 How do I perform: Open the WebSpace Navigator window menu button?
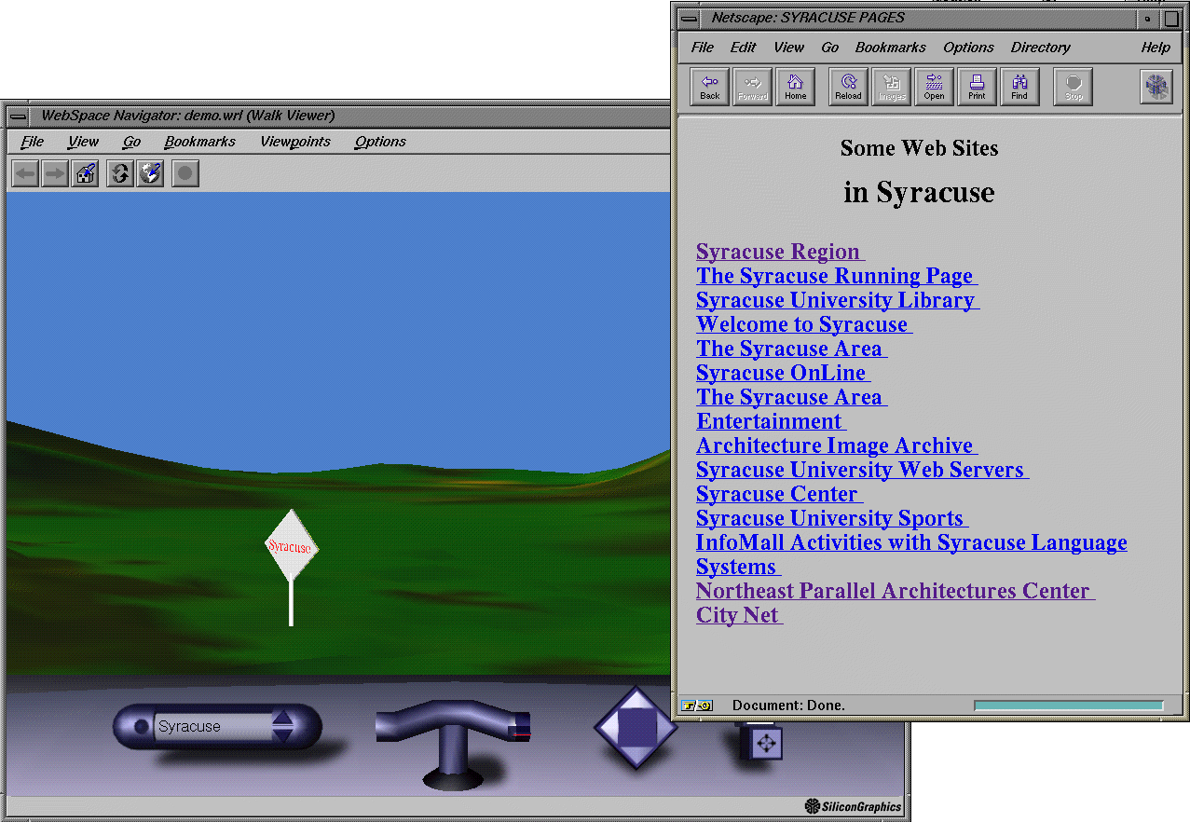point(19,116)
